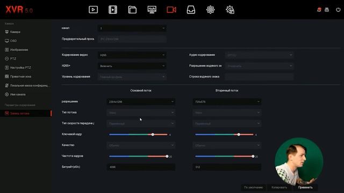Expand the канал dropdown

pos(132,28)
